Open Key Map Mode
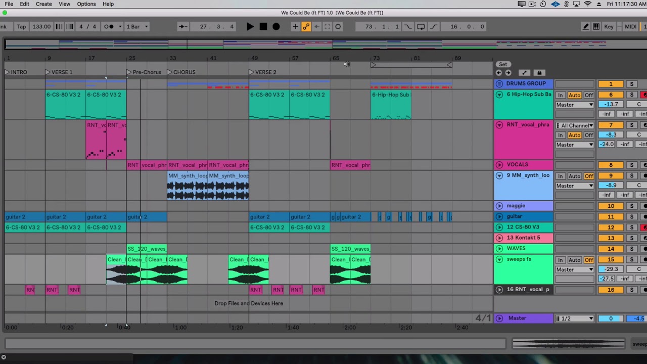Screen dimensions: 647x364 pos(609,27)
